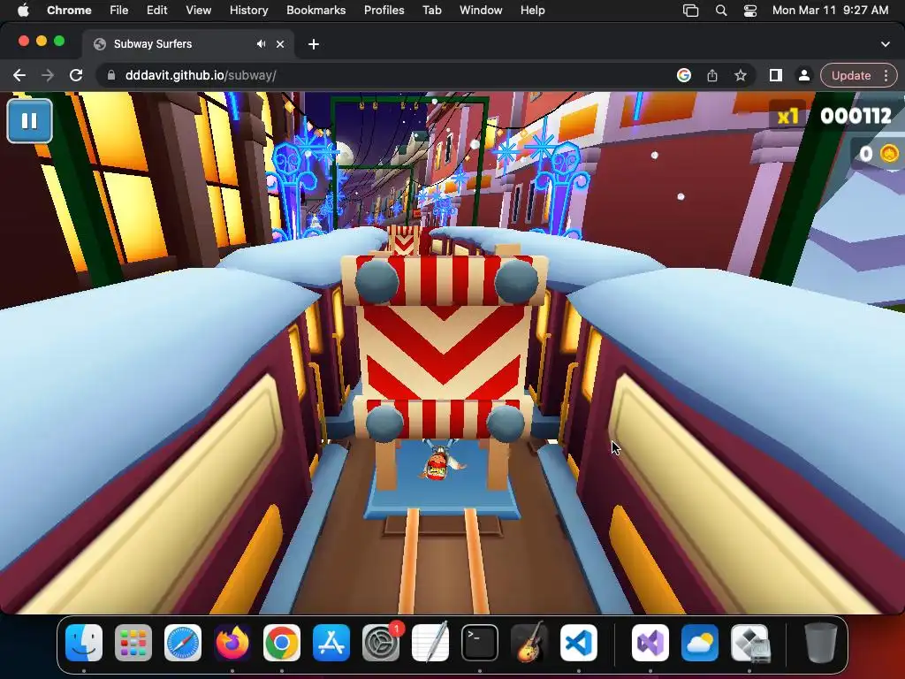Open Visual Studio Code from the Dock
Image resolution: width=905 pixels, height=679 pixels.
(x=578, y=643)
